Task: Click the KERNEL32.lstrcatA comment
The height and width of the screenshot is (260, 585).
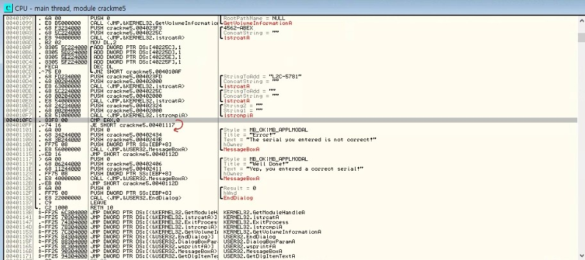Action: (x=251, y=217)
